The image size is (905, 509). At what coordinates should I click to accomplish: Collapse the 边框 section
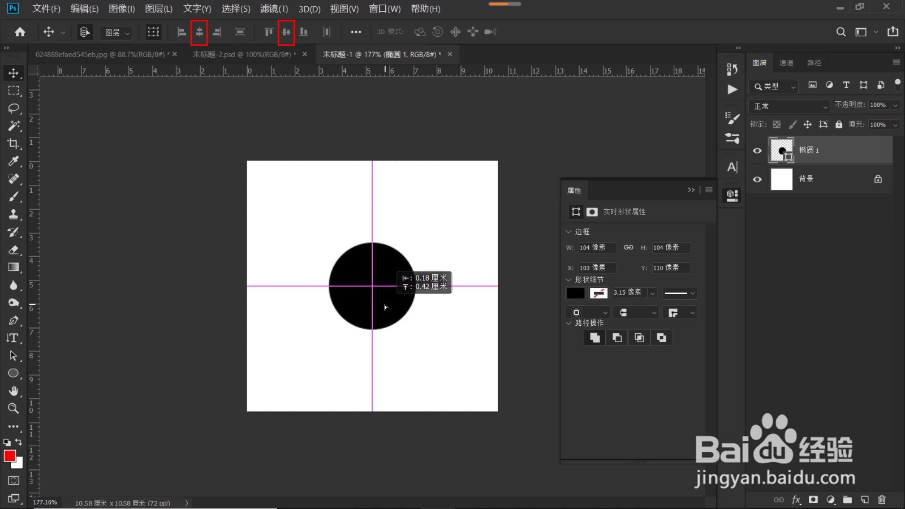[x=568, y=231]
